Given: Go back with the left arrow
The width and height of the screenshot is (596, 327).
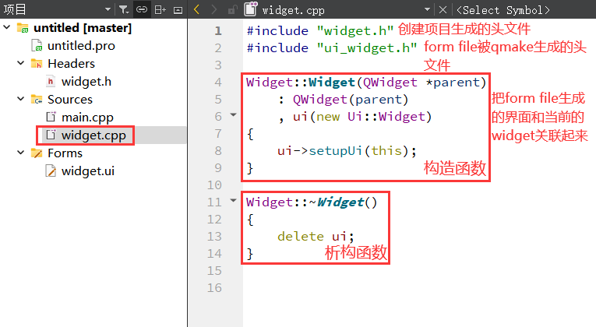Looking at the screenshot, I should click(x=196, y=9).
